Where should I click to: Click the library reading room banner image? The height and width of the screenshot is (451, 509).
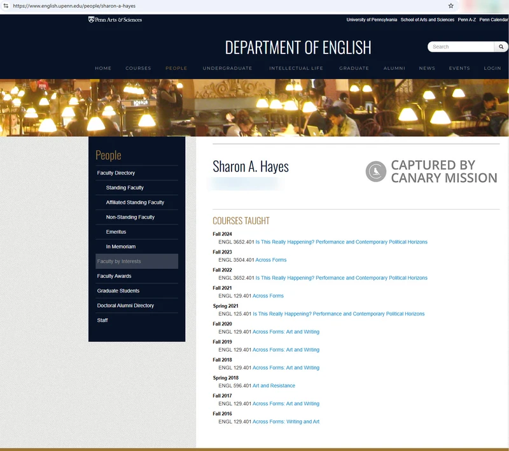254,108
